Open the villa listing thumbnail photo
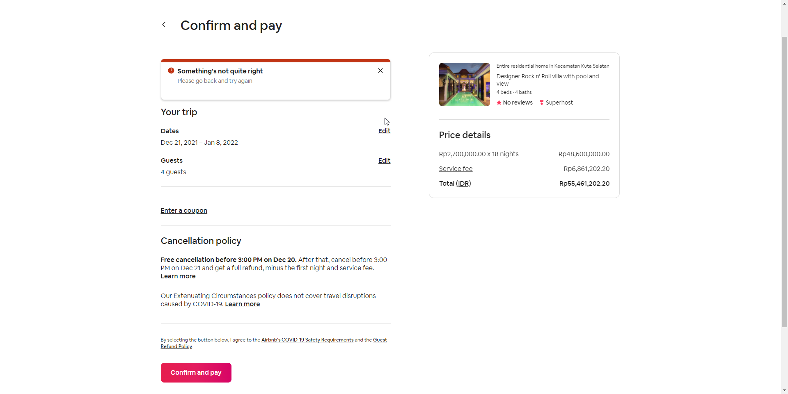This screenshot has width=788, height=394. pos(465,84)
